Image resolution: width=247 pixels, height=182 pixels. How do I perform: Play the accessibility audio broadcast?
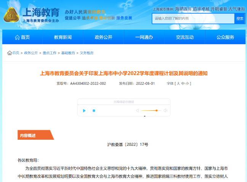pyautogui.click(x=84, y=110)
